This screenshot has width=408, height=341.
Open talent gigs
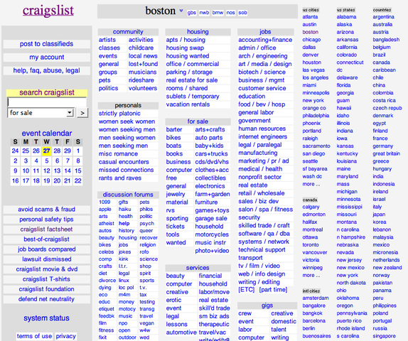tap(279, 330)
